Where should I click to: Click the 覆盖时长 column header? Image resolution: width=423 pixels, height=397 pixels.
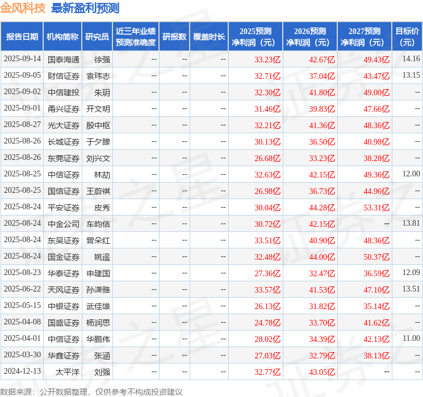click(x=209, y=37)
